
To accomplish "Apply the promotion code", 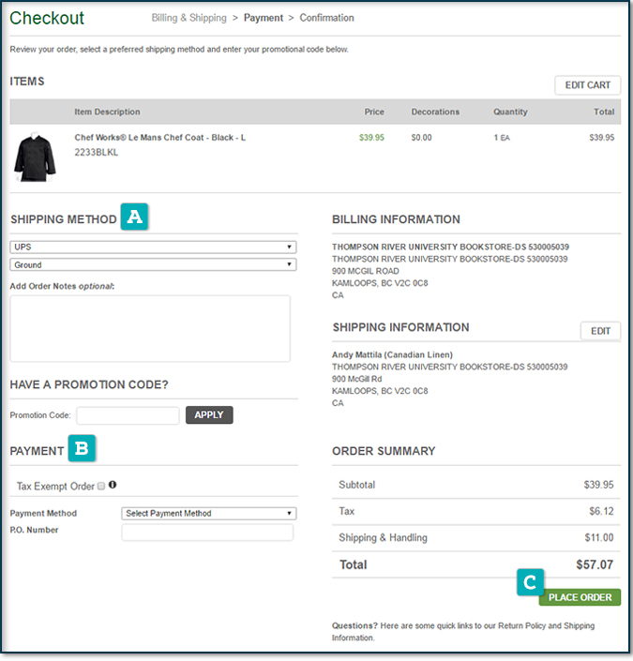I will [x=209, y=414].
